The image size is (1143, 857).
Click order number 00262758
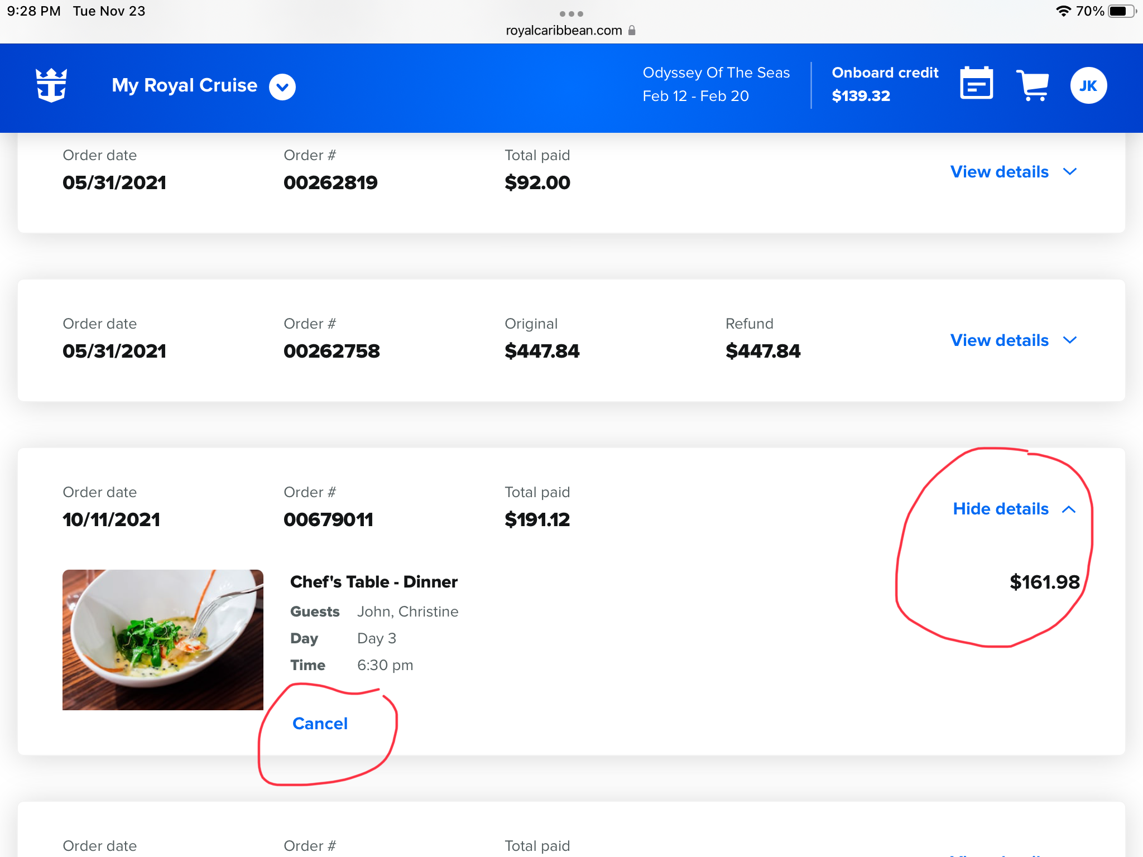coord(332,351)
